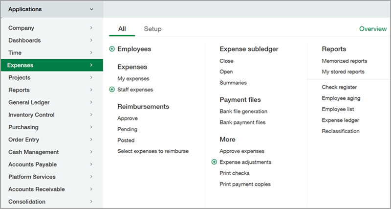Select the All tab
This screenshot has height=209, width=391.
click(x=122, y=29)
